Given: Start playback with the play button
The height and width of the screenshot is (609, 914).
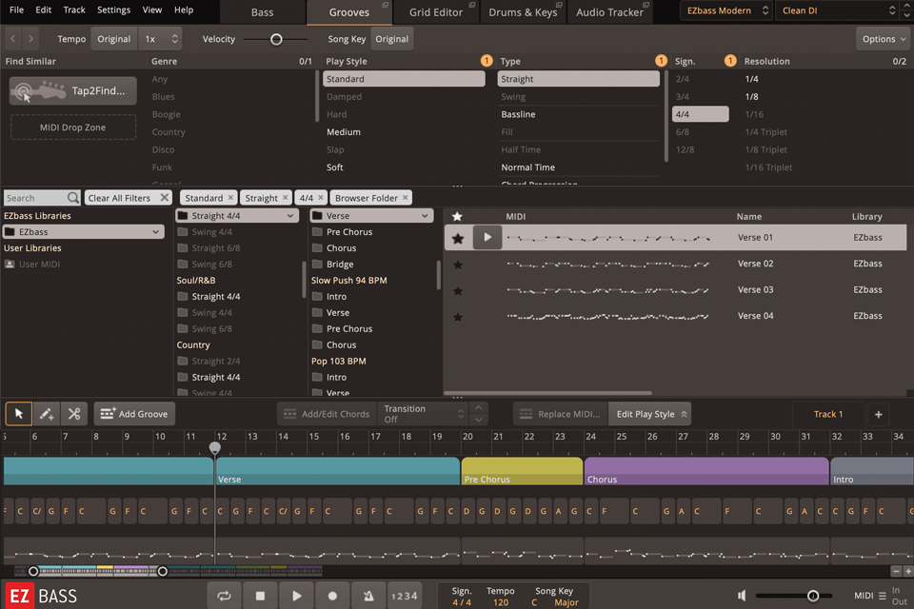Looking at the screenshot, I should click(296, 594).
